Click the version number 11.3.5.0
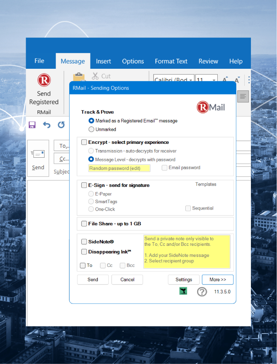Screen dimensions: 277x364 222,292
